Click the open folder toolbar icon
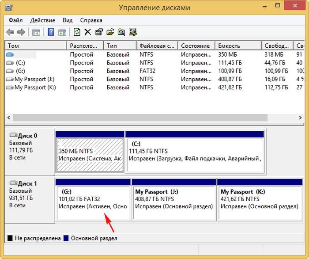Image resolution: width=309 pixels, height=259 pixels. [110, 32]
